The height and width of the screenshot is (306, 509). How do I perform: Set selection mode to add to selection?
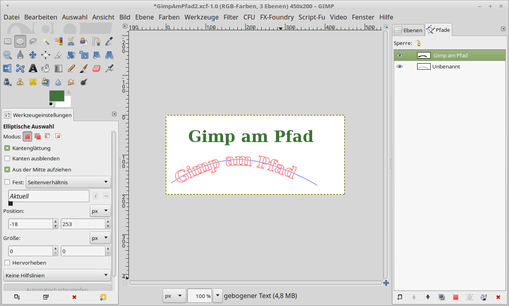(x=38, y=136)
